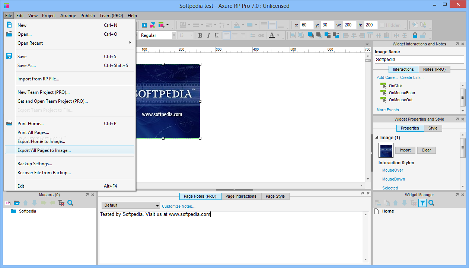Click Customize Notes link
This screenshot has height=268, width=469.
coord(178,206)
